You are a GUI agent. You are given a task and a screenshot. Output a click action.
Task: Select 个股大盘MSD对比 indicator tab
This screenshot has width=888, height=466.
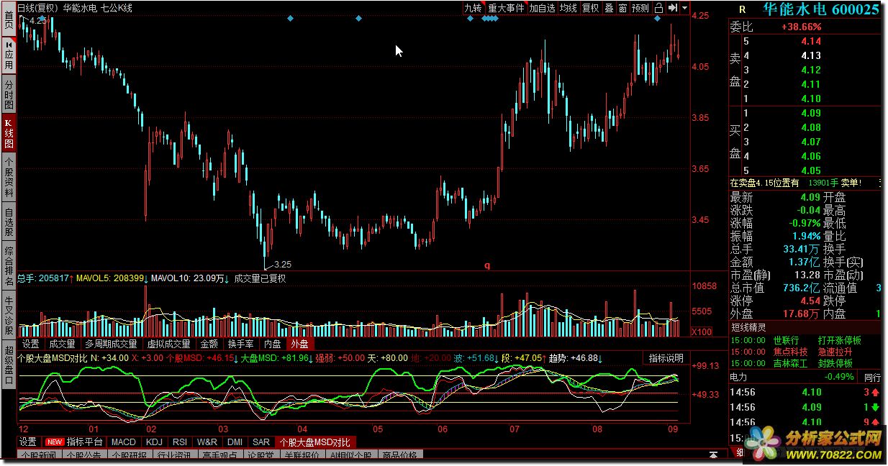coord(315,442)
